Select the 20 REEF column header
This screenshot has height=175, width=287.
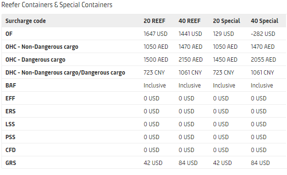155,21
